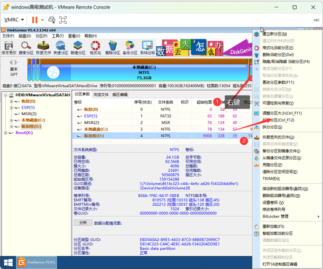Click the 删除分区 delete partition toolbar icon
The height and width of the screenshot is (269, 323).
tap(113, 48)
